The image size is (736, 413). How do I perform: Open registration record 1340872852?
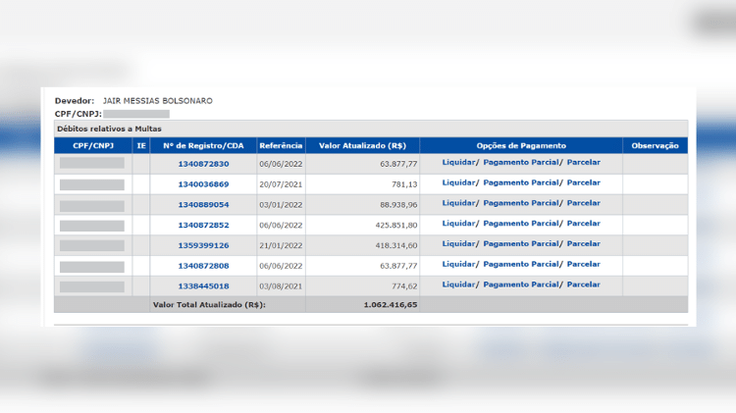click(x=203, y=225)
